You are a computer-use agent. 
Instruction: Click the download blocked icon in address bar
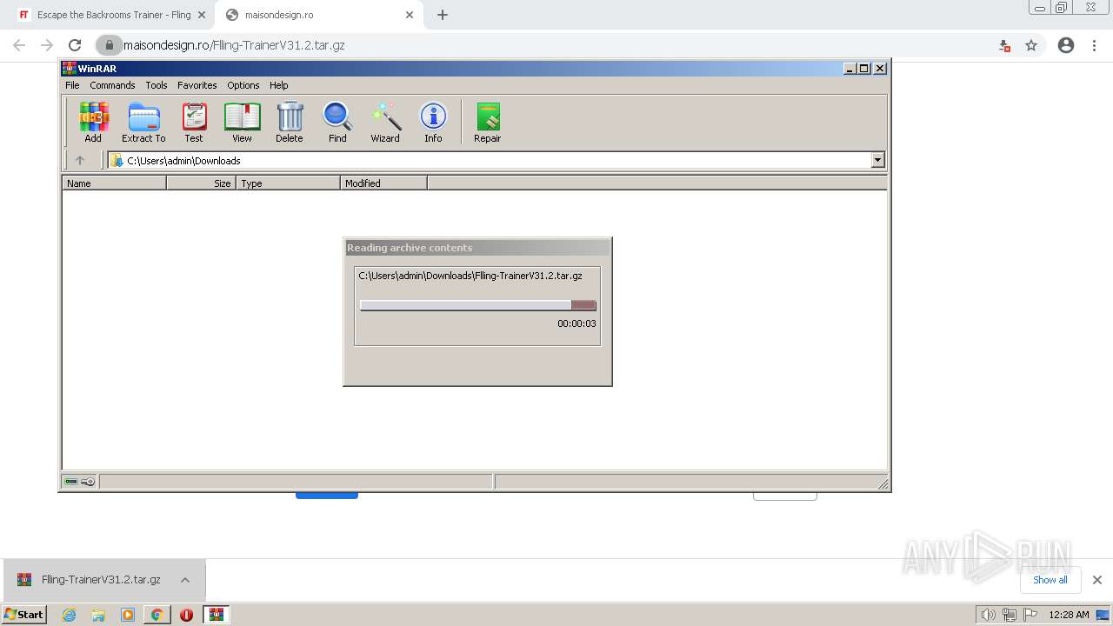tap(1004, 45)
